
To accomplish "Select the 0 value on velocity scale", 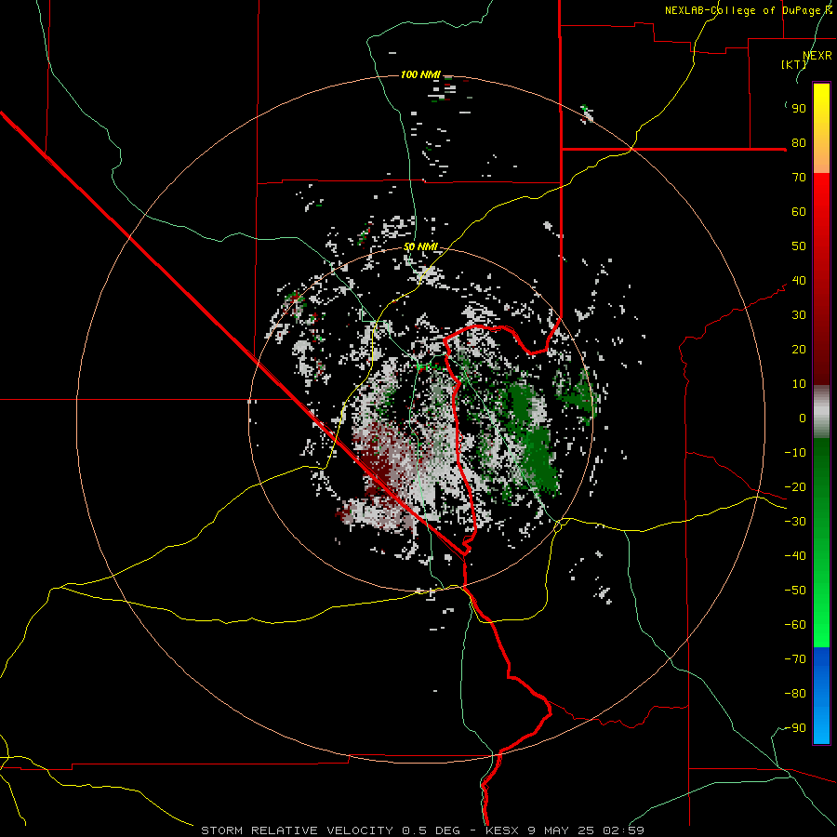I will [x=803, y=418].
